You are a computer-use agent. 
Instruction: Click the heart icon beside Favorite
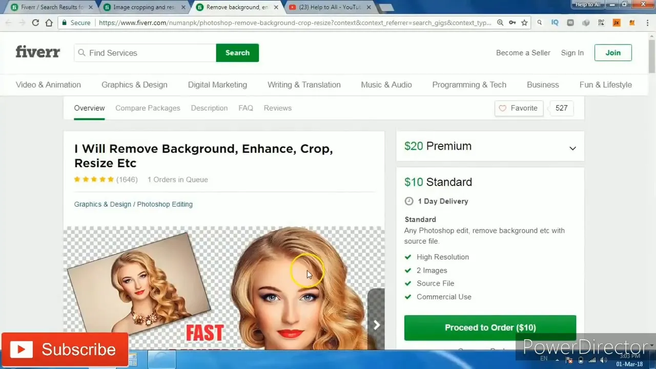pos(502,108)
